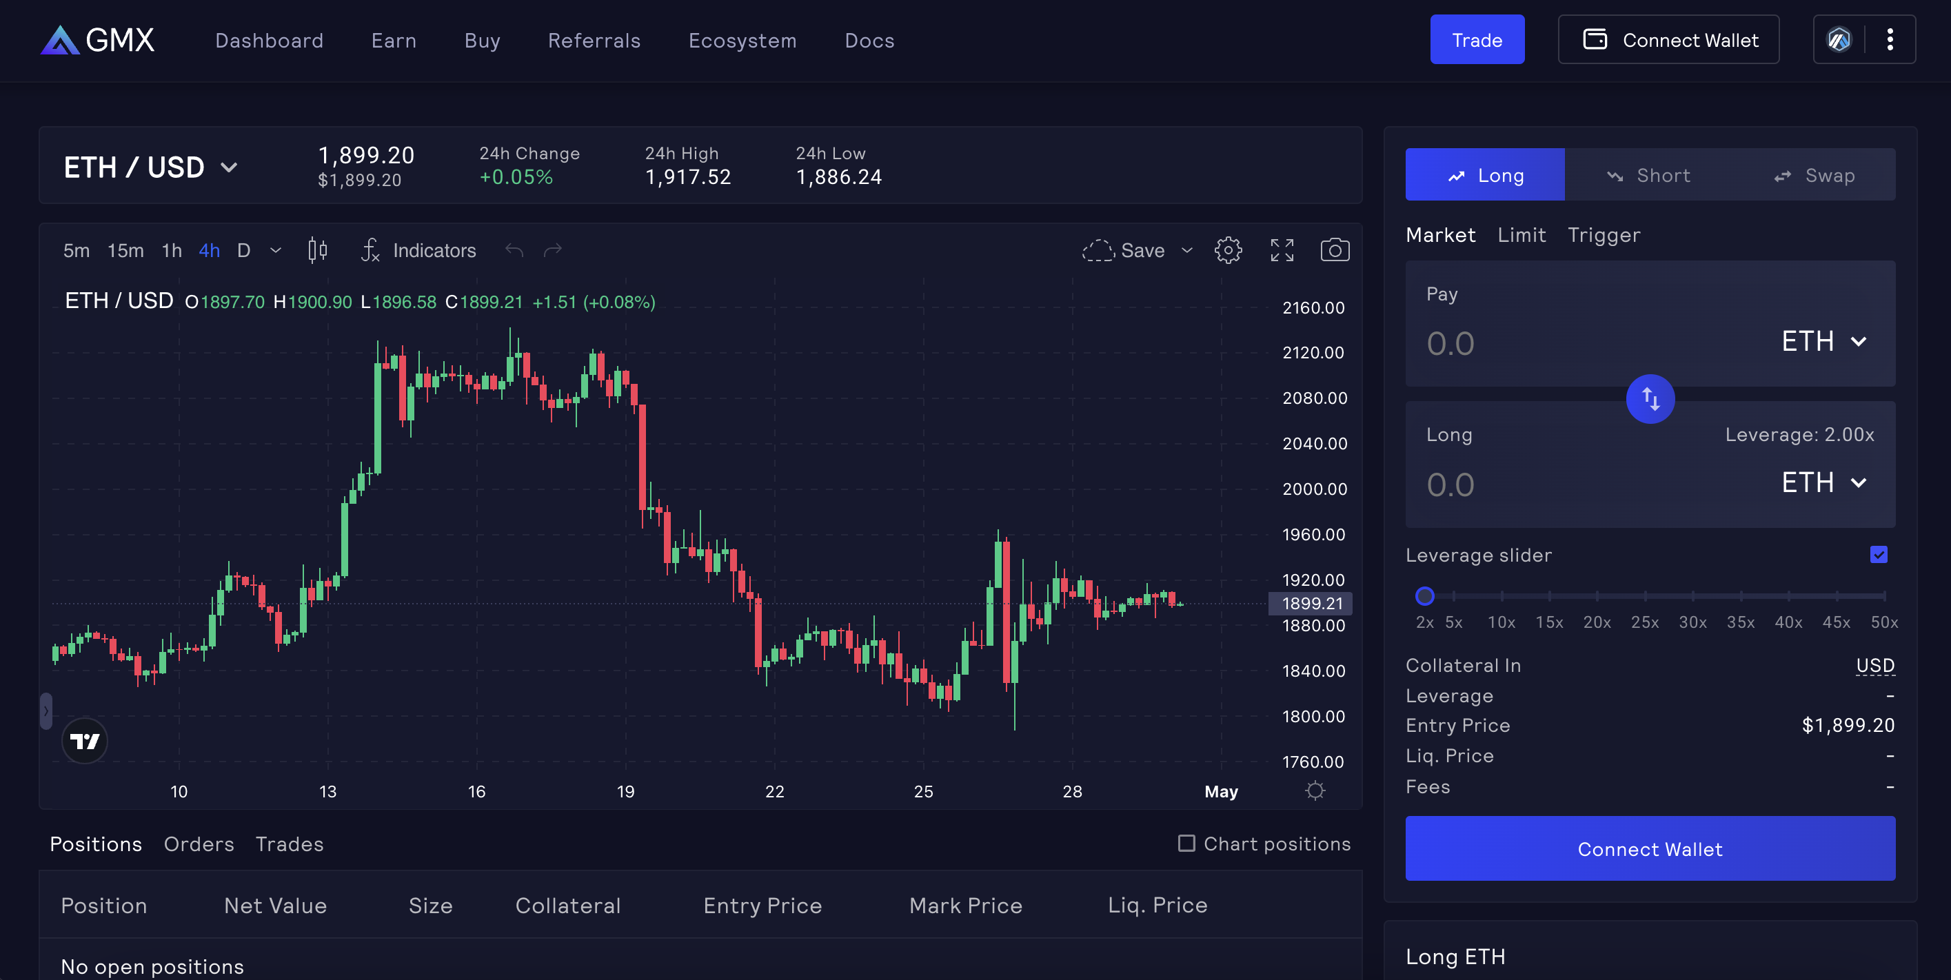Disable the Leverage slider checkbox
This screenshot has height=980, width=1951.
(x=1879, y=554)
